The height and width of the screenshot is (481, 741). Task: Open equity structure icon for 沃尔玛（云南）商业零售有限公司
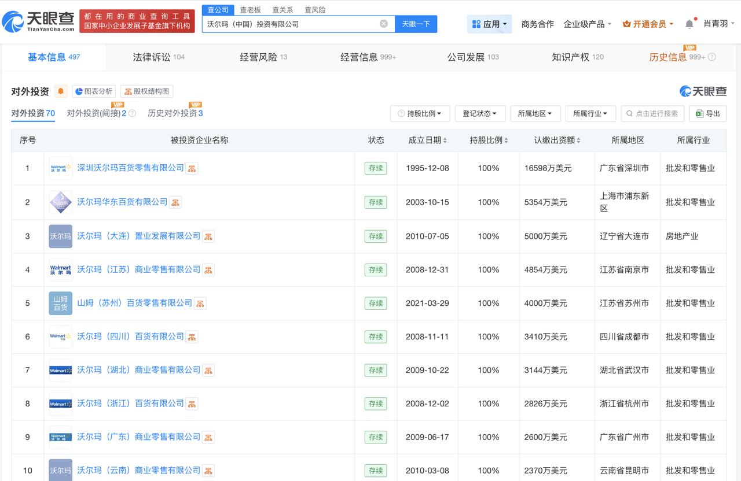pos(208,471)
